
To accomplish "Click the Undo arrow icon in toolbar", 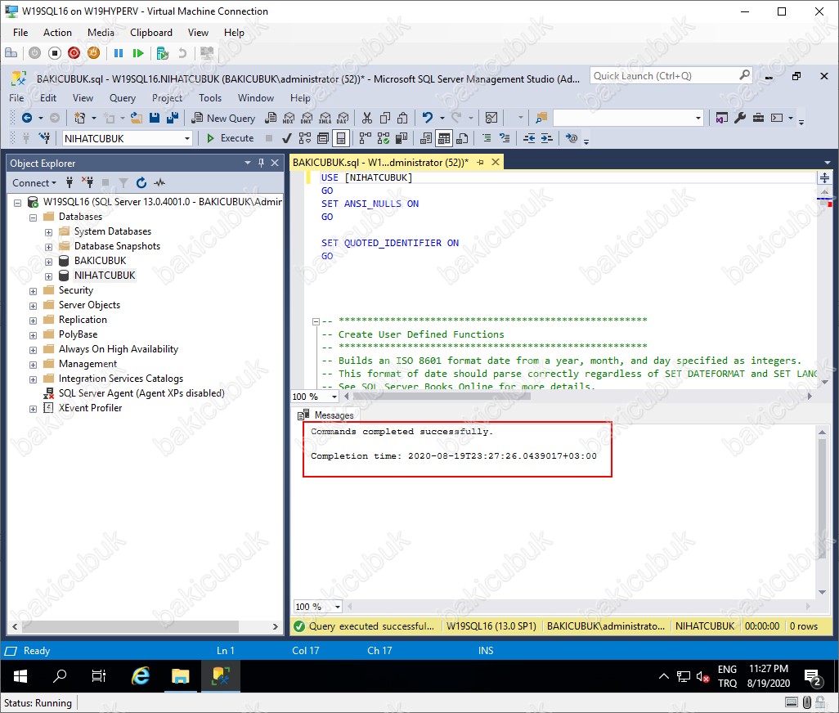I will coord(428,119).
